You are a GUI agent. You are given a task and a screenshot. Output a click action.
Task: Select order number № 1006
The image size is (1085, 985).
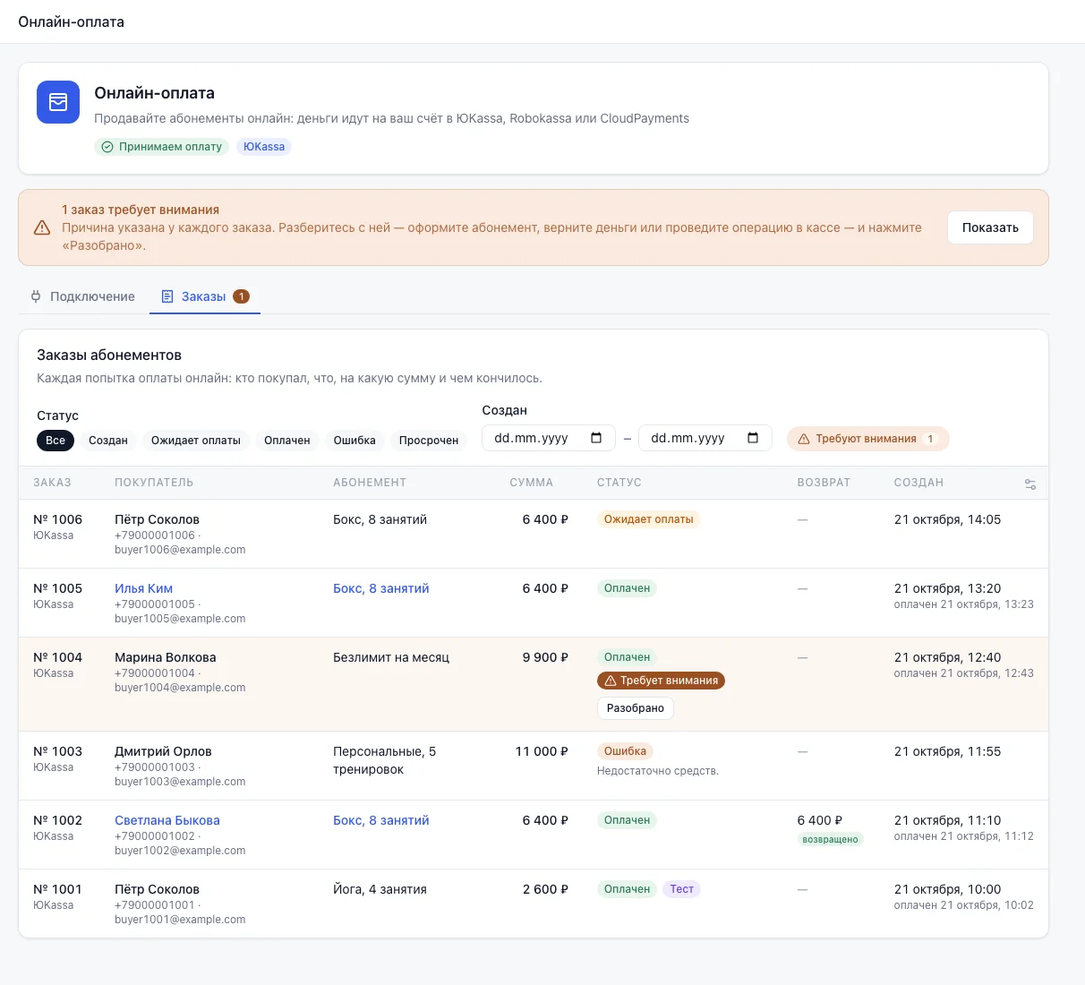pyautogui.click(x=57, y=519)
